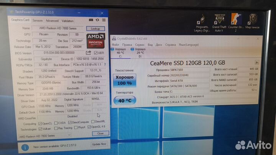Toggle the Vulkan checkbox
Image resolution: width=276 pixels, height=155 pixels.
point(40,129)
